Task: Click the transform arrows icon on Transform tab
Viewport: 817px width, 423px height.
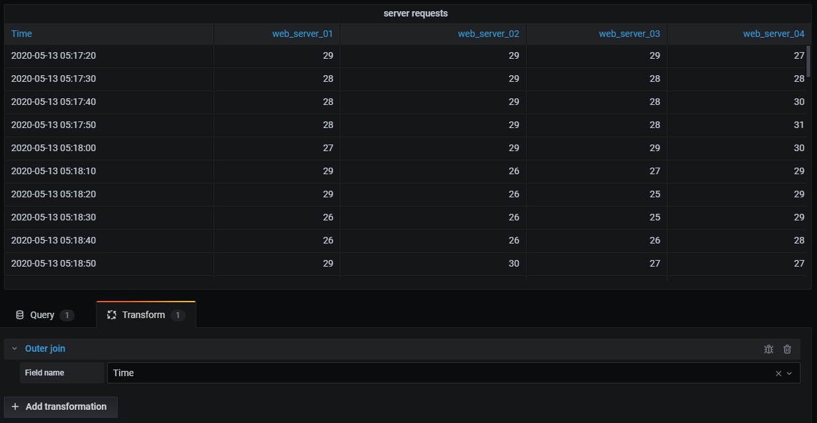Action: (111, 315)
